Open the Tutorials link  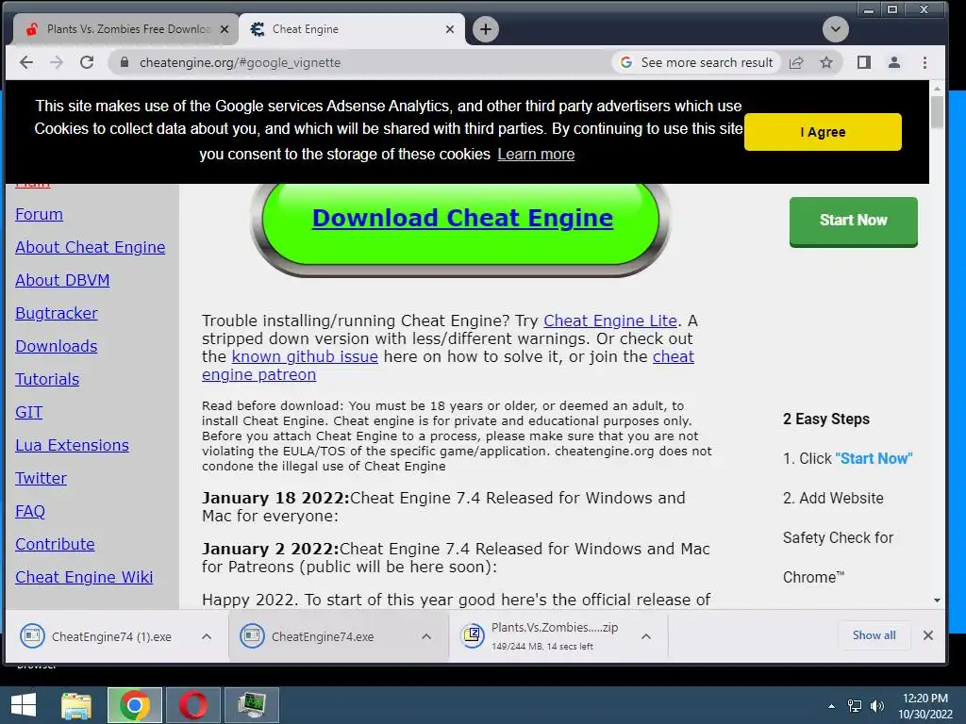click(x=47, y=379)
